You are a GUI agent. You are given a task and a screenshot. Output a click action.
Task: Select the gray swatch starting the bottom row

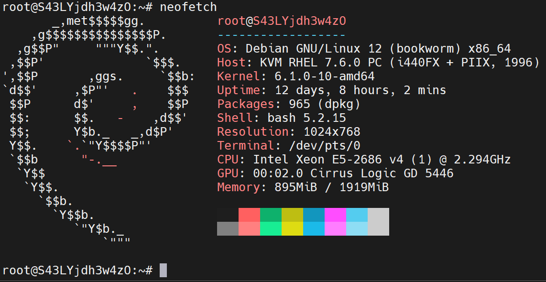click(x=228, y=228)
